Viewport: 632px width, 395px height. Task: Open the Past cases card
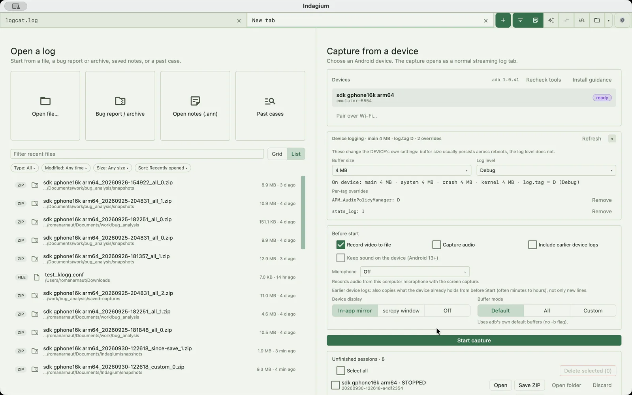tap(270, 106)
